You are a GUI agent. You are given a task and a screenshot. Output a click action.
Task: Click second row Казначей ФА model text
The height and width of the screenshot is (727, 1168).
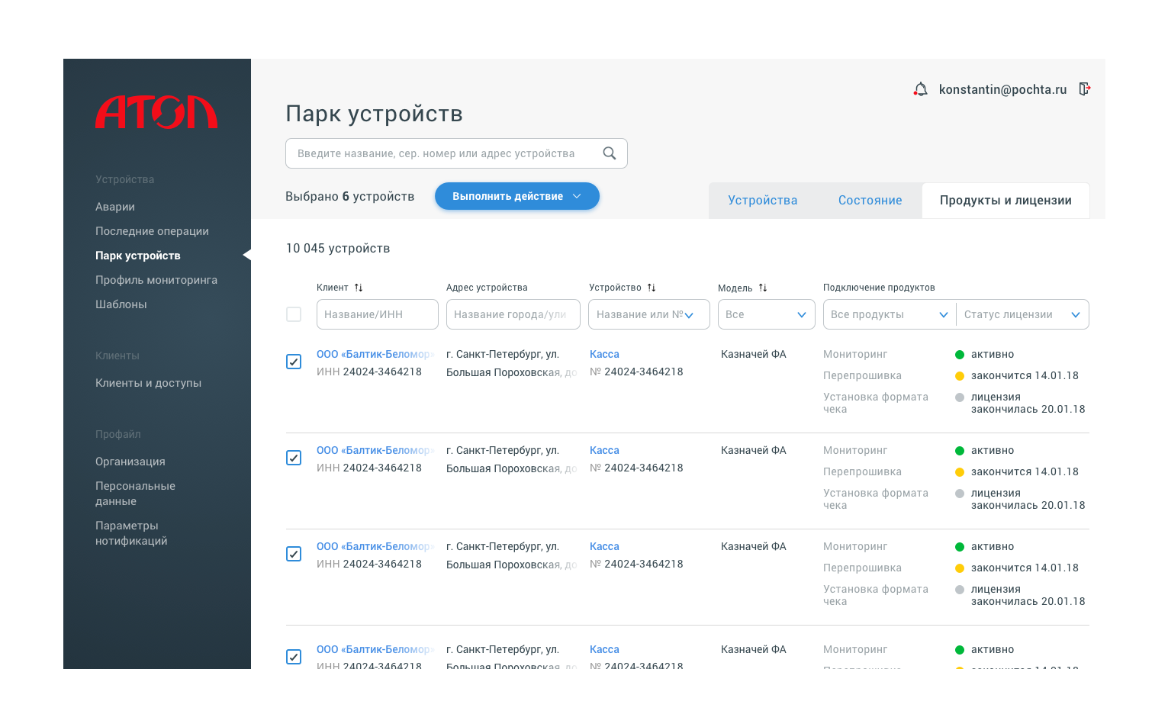(x=754, y=450)
